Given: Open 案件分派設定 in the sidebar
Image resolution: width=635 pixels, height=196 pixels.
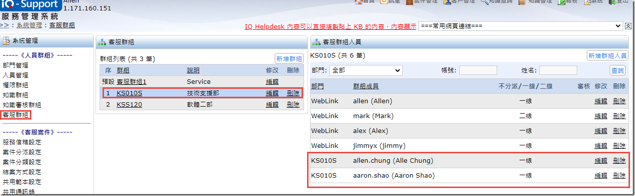Looking at the screenshot, I should tap(22, 152).
